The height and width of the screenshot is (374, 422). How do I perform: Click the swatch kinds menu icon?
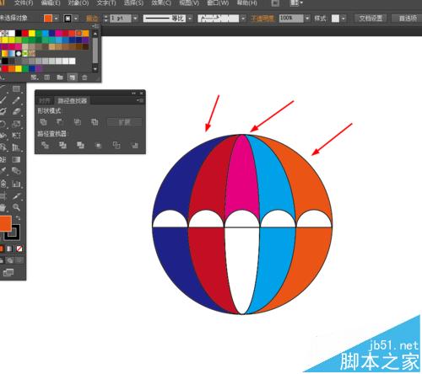click(35, 77)
